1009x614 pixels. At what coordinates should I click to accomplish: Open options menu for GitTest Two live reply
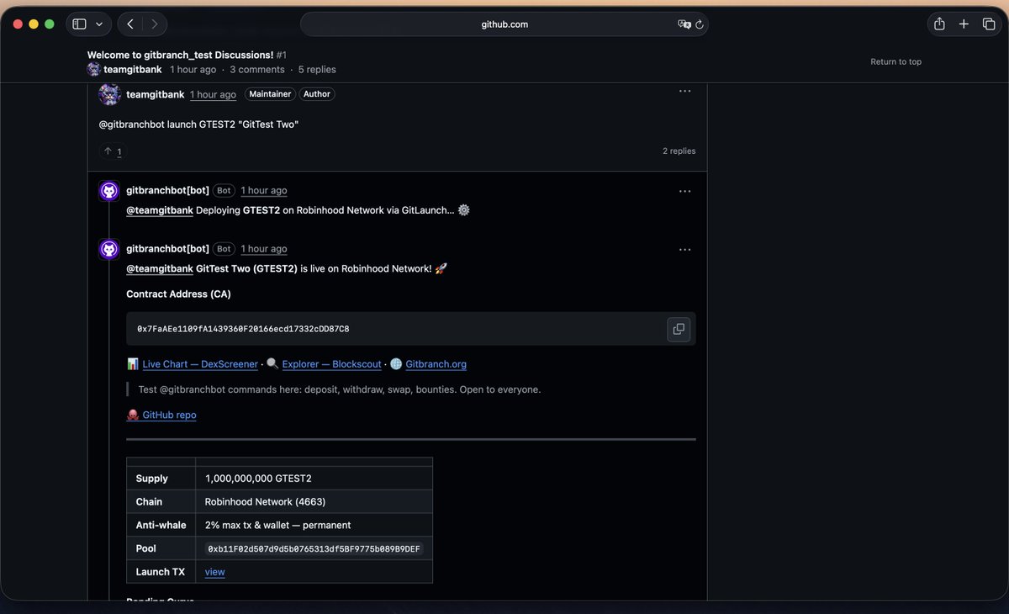(684, 249)
